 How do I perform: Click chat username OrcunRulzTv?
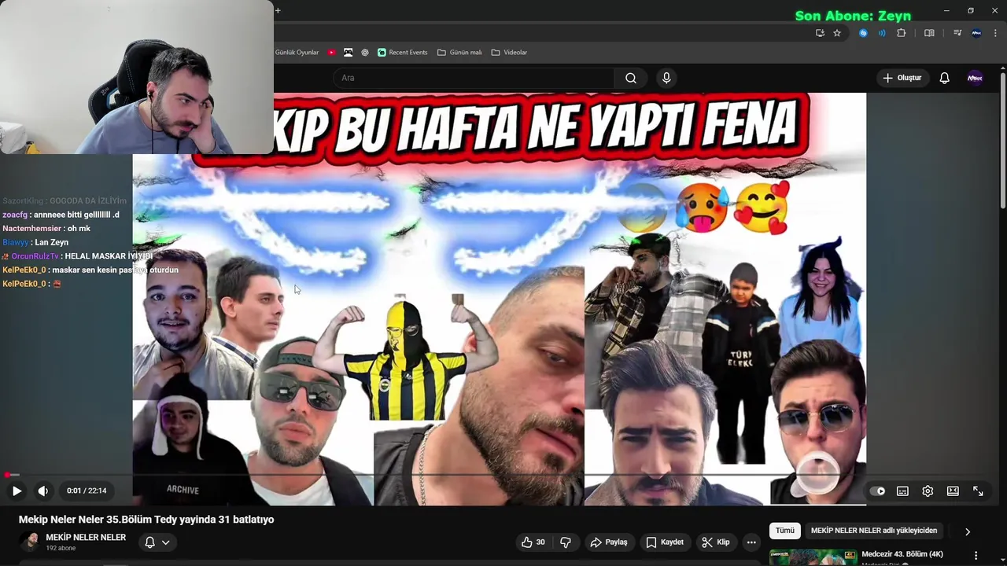pyautogui.click(x=35, y=256)
